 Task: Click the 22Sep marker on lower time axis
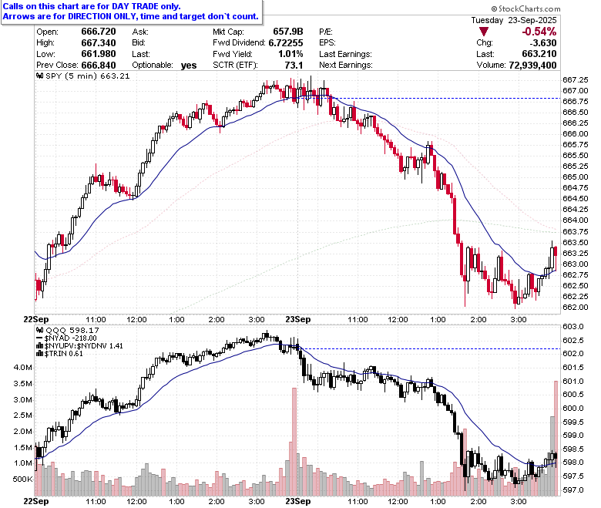[x=36, y=501]
